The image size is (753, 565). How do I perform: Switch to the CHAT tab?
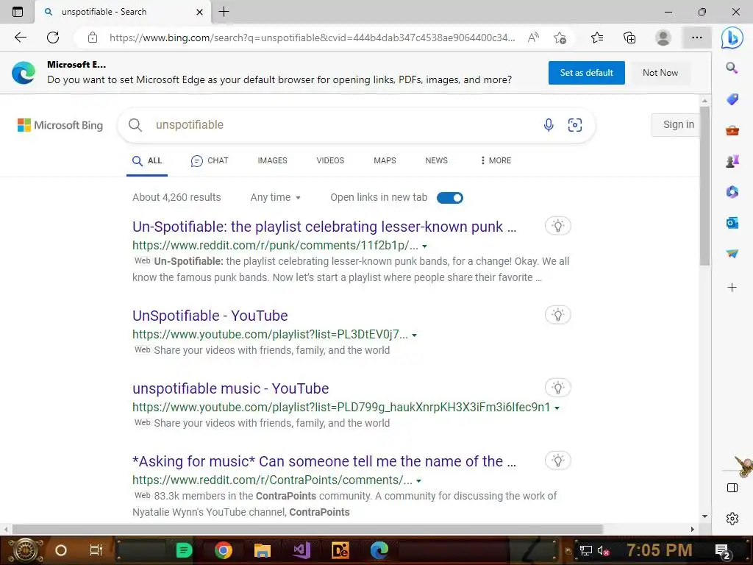pyautogui.click(x=210, y=160)
